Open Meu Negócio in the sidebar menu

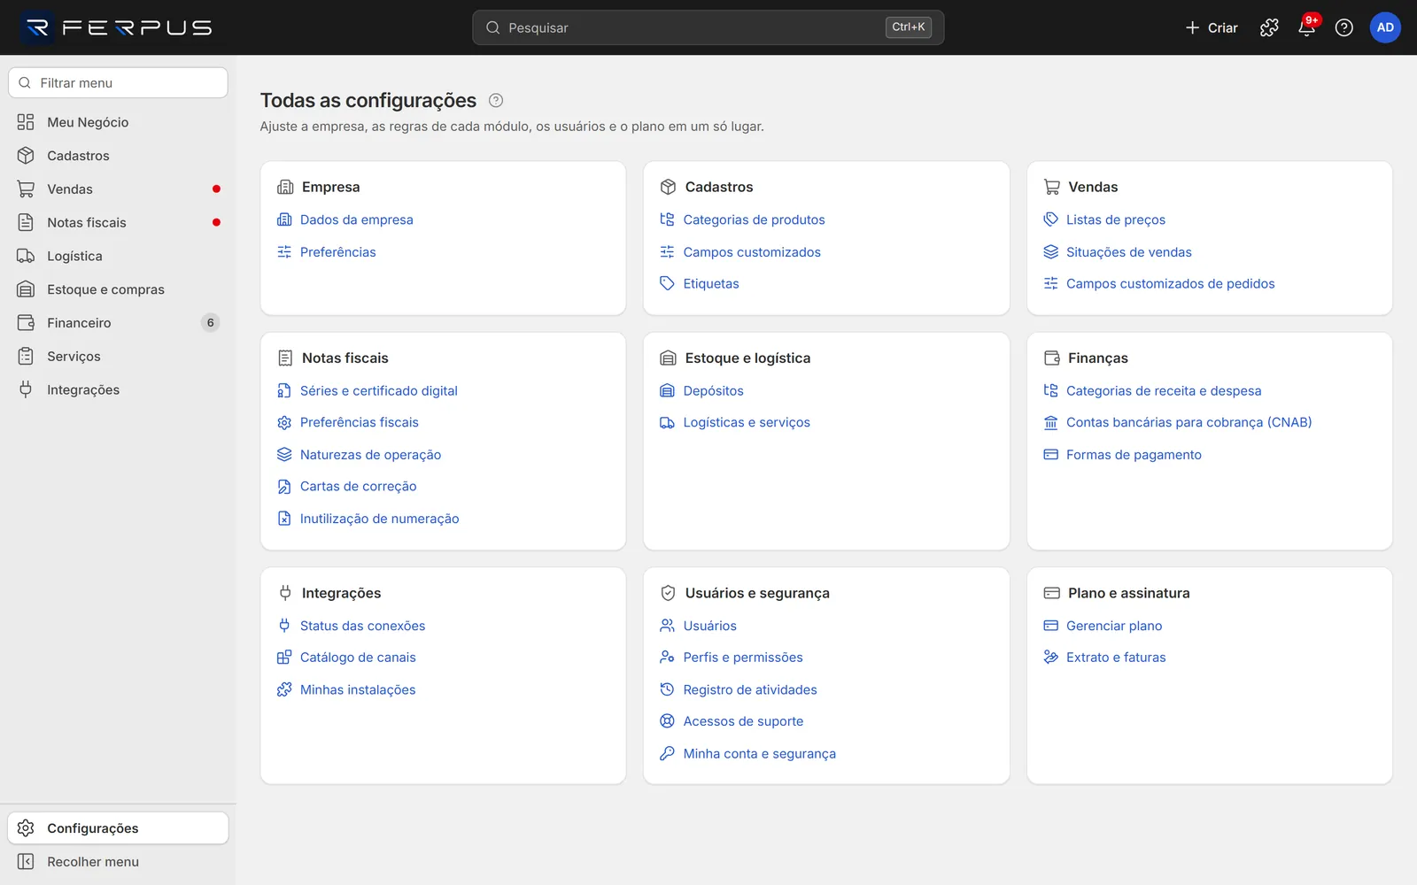tap(118, 122)
